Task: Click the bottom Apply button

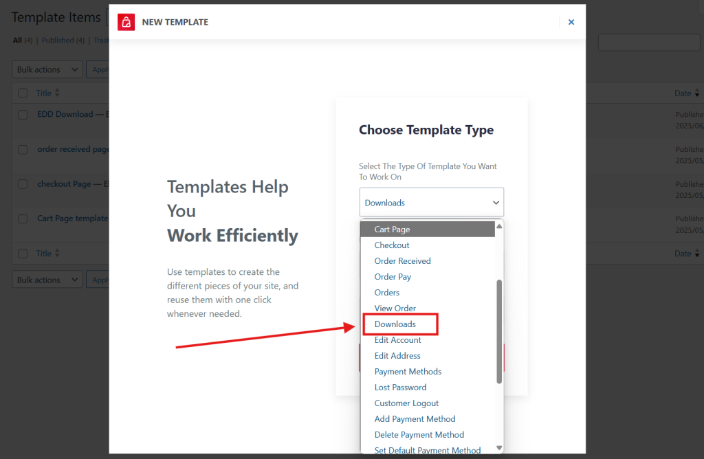Action: pyautogui.click(x=98, y=280)
